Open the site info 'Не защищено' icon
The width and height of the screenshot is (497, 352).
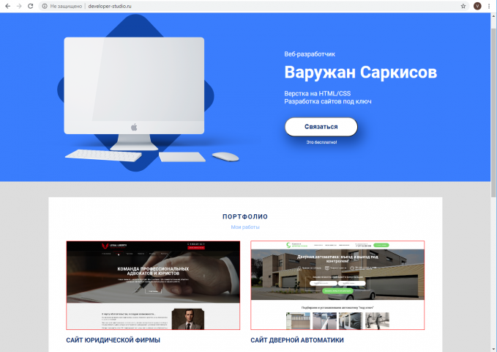45,6
